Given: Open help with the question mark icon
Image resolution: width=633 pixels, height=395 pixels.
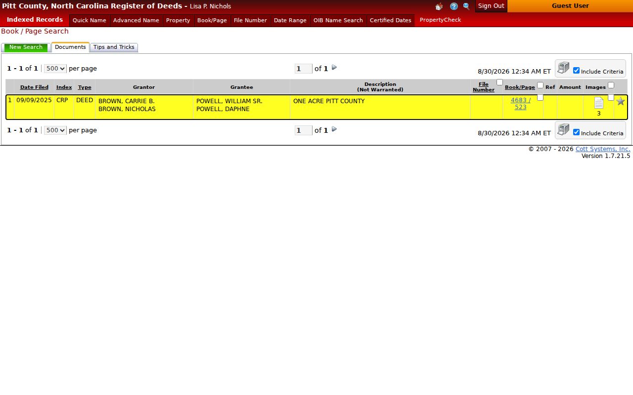Looking at the screenshot, I should pyautogui.click(x=454, y=6).
